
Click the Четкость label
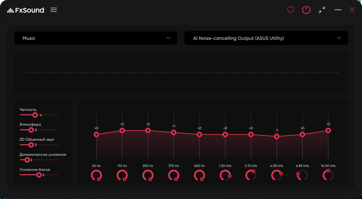(28, 110)
